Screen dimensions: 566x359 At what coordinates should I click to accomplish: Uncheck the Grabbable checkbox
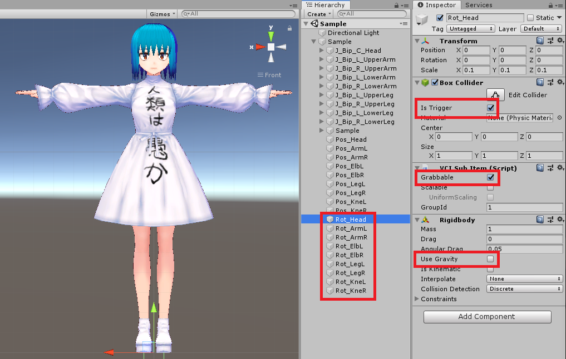(x=490, y=177)
